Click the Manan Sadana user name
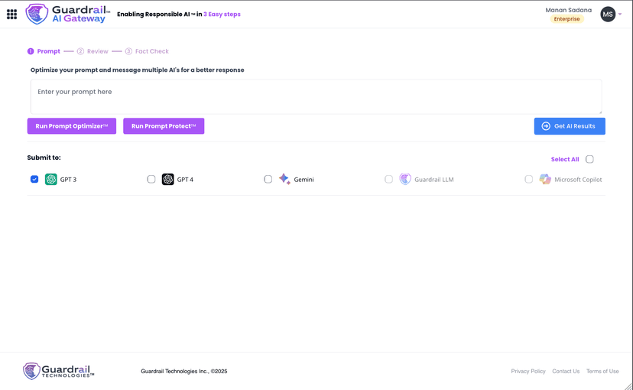Viewport: 633px width, 390px height. tap(569, 10)
